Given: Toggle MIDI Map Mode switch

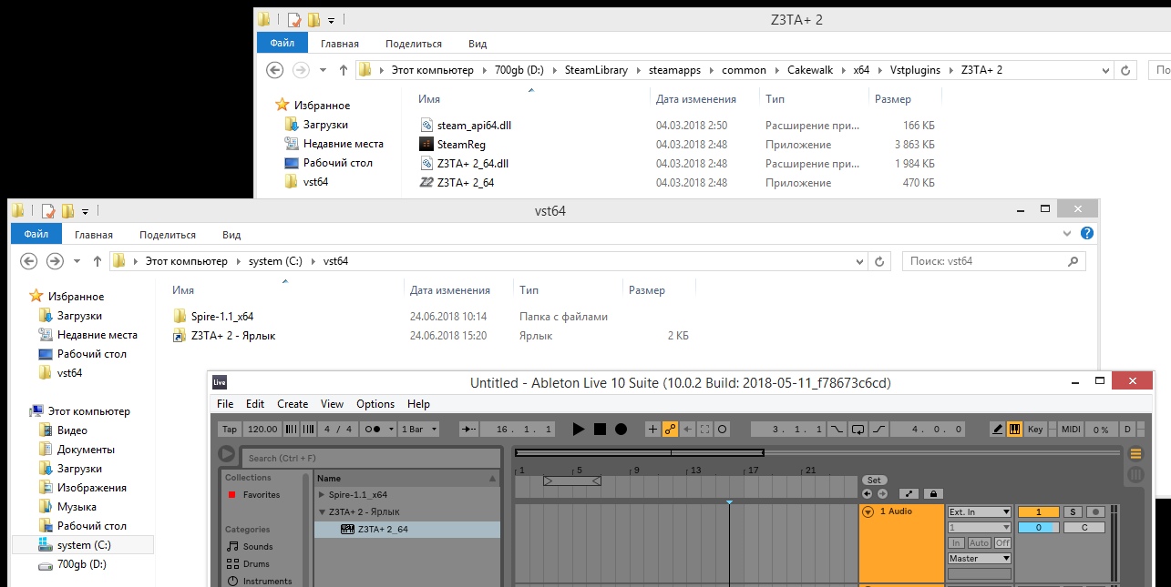Looking at the screenshot, I should point(1072,429).
